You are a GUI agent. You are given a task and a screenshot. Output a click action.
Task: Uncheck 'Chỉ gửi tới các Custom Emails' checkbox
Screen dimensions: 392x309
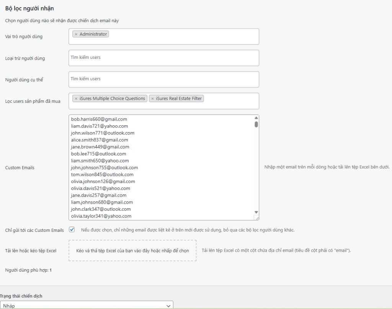point(72,230)
